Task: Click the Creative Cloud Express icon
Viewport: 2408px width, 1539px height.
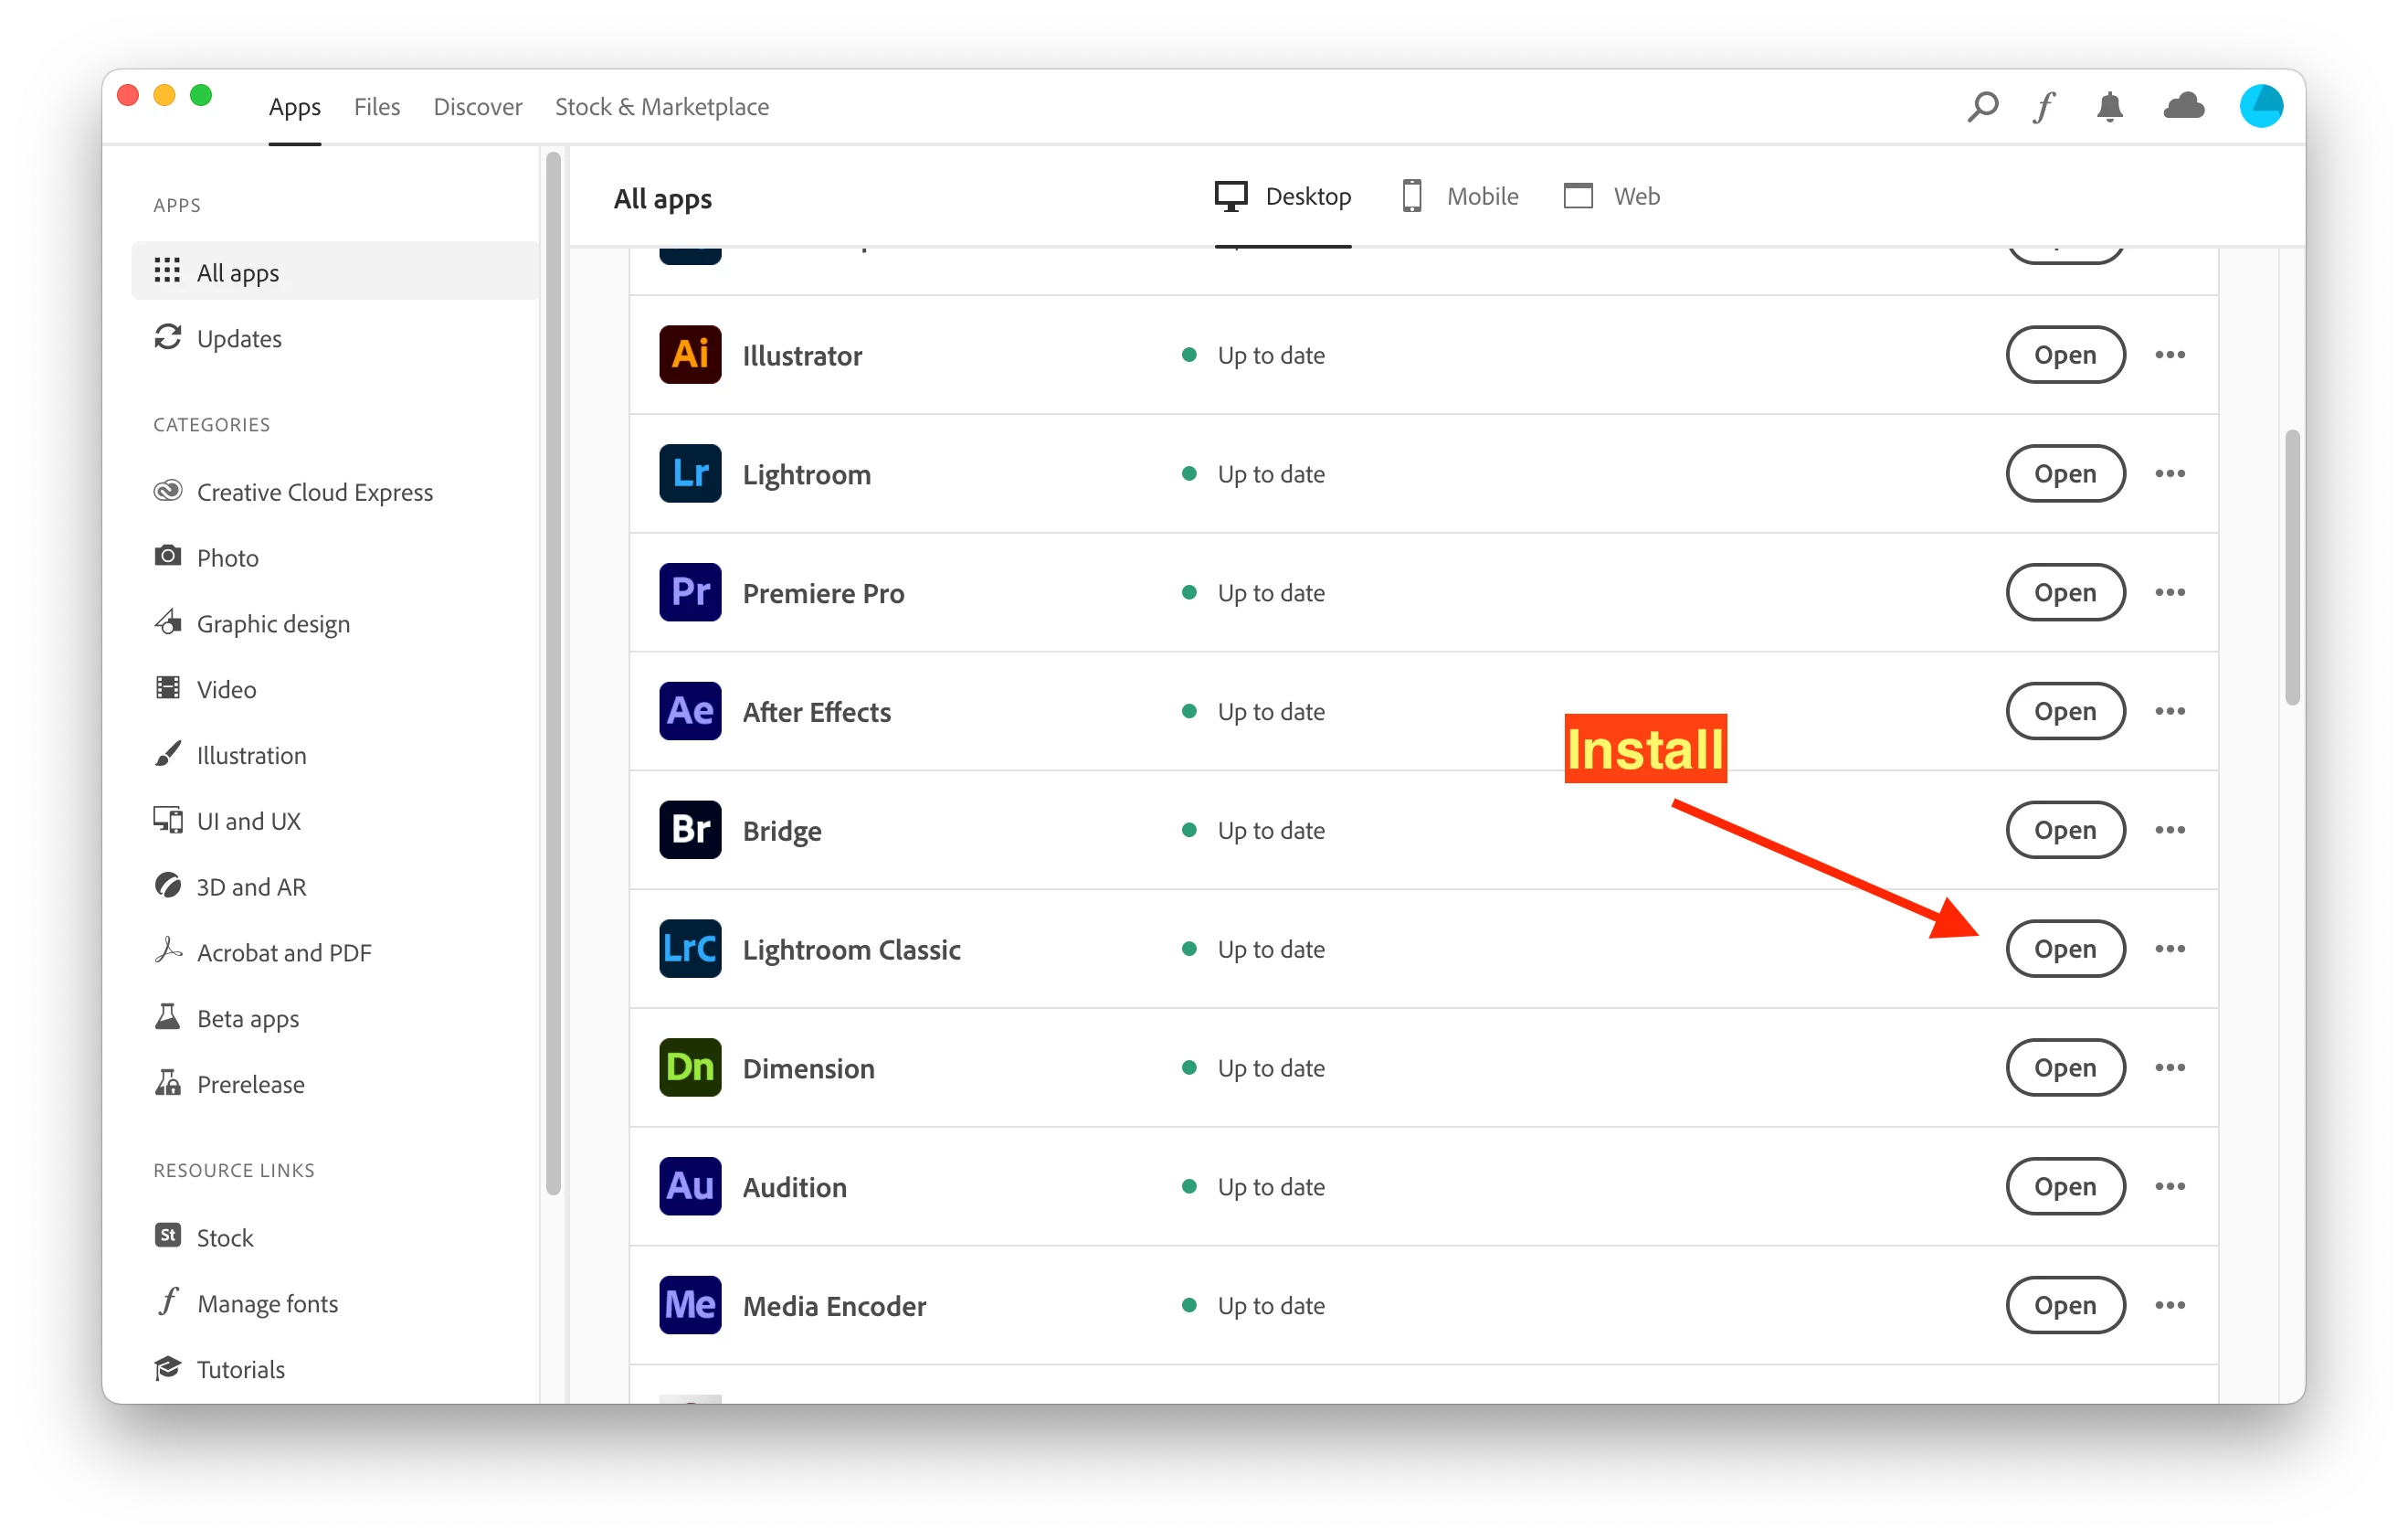Action: click(168, 491)
